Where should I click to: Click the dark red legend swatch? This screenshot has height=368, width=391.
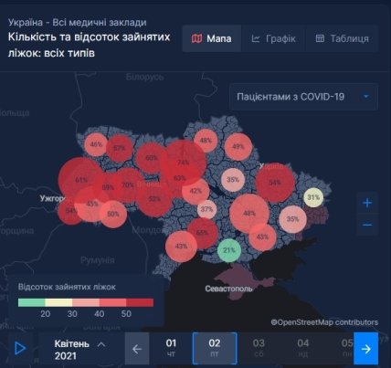(x=140, y=302)
